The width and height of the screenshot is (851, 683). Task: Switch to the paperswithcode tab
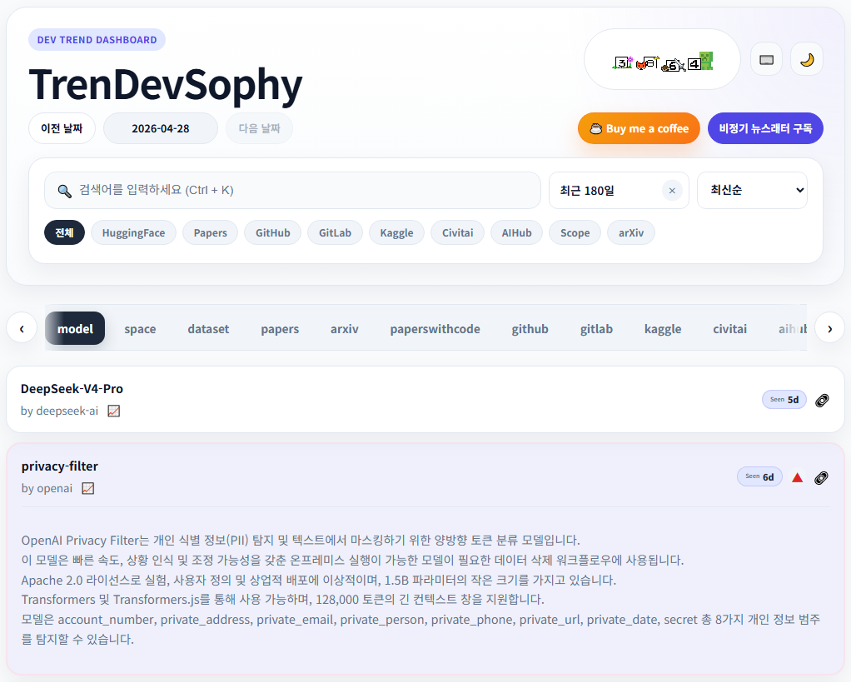pyautogui.click(x=435, y=328)
